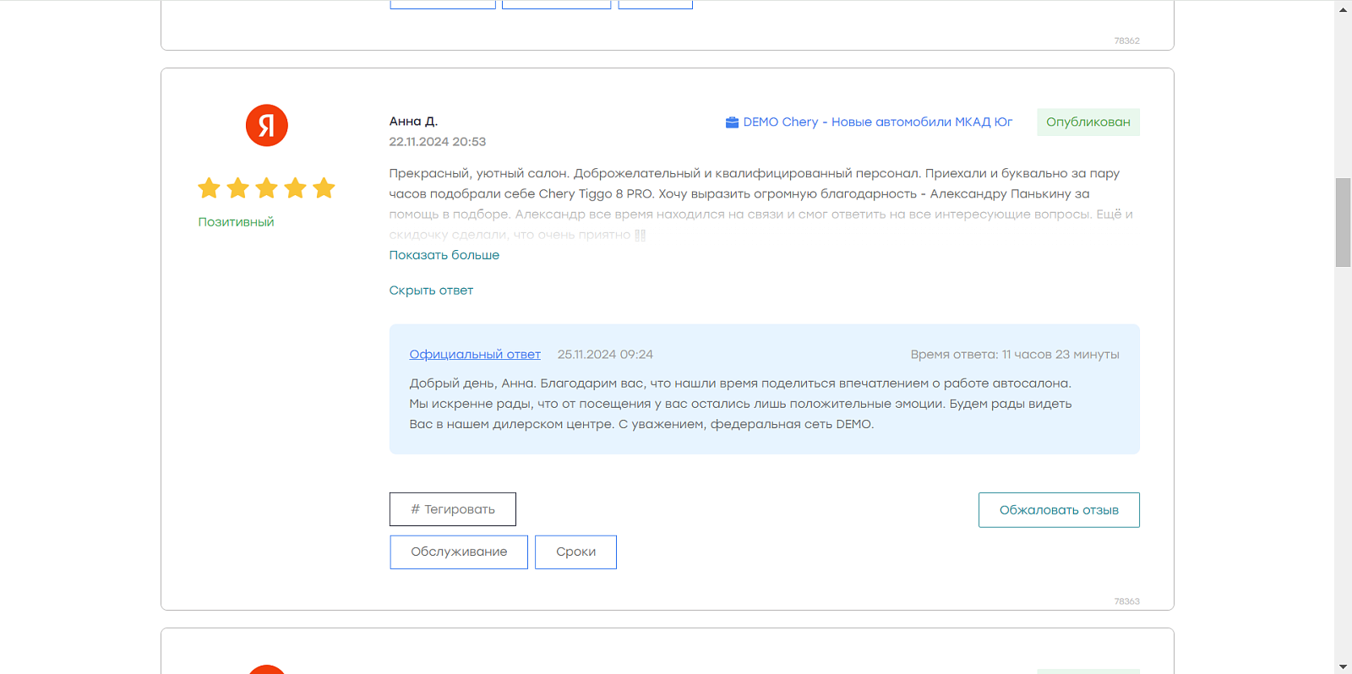Viewport: 1352px width, 674px height.
Task: Expand review text with Показать больше
Action: 444,255
